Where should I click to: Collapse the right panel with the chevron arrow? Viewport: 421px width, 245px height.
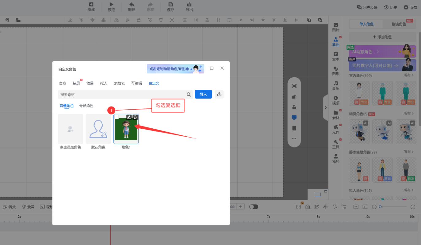[x=326, y=107]
